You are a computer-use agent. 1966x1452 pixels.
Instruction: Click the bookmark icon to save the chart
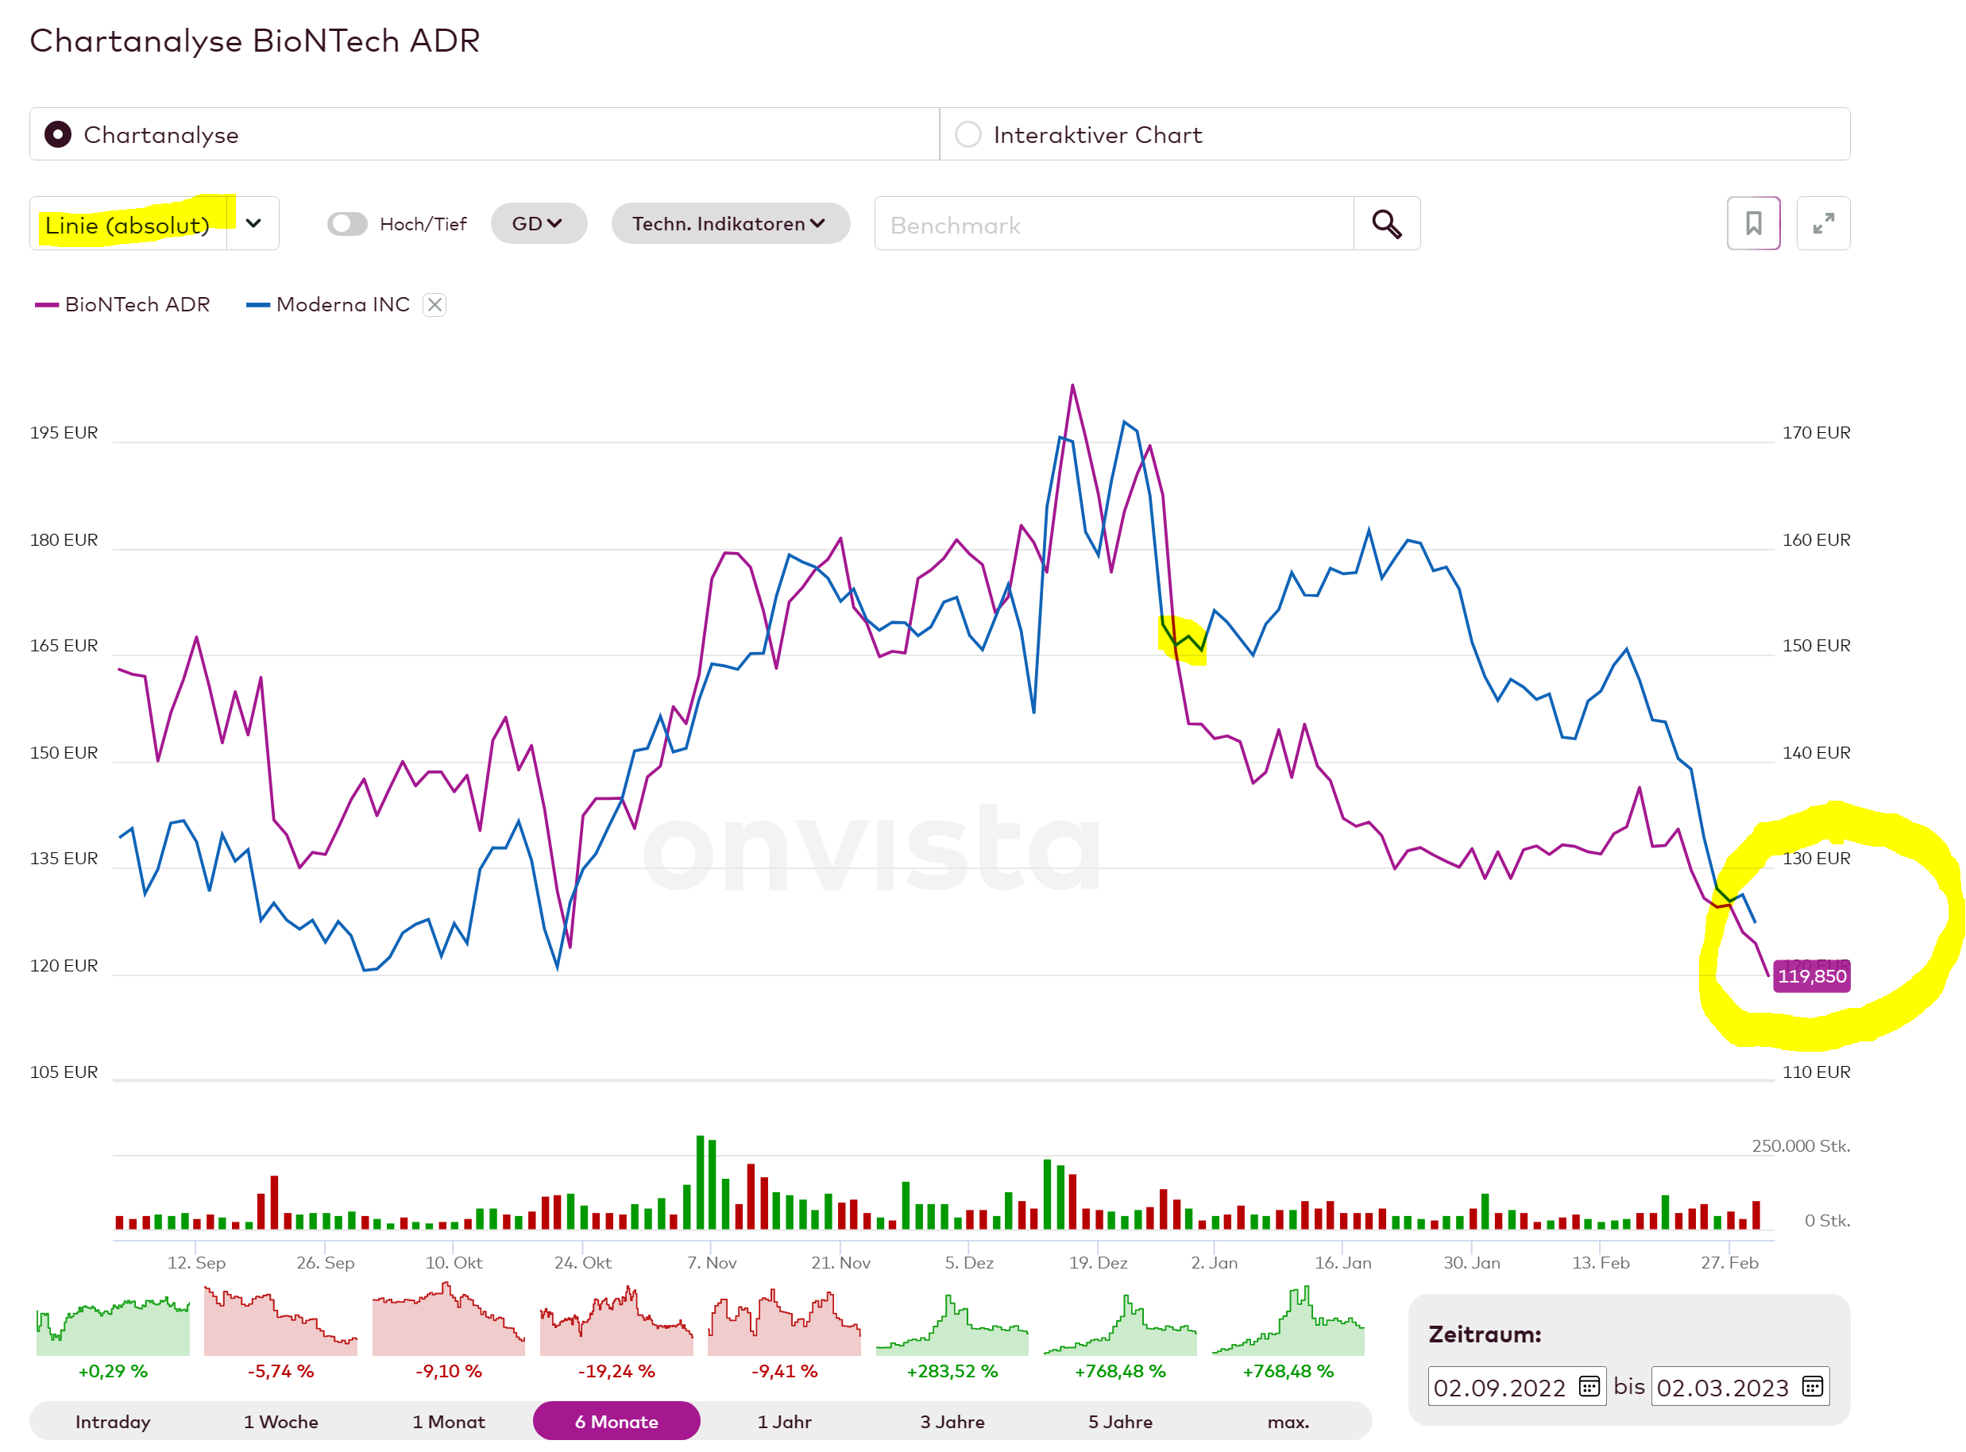[1754, 225]
